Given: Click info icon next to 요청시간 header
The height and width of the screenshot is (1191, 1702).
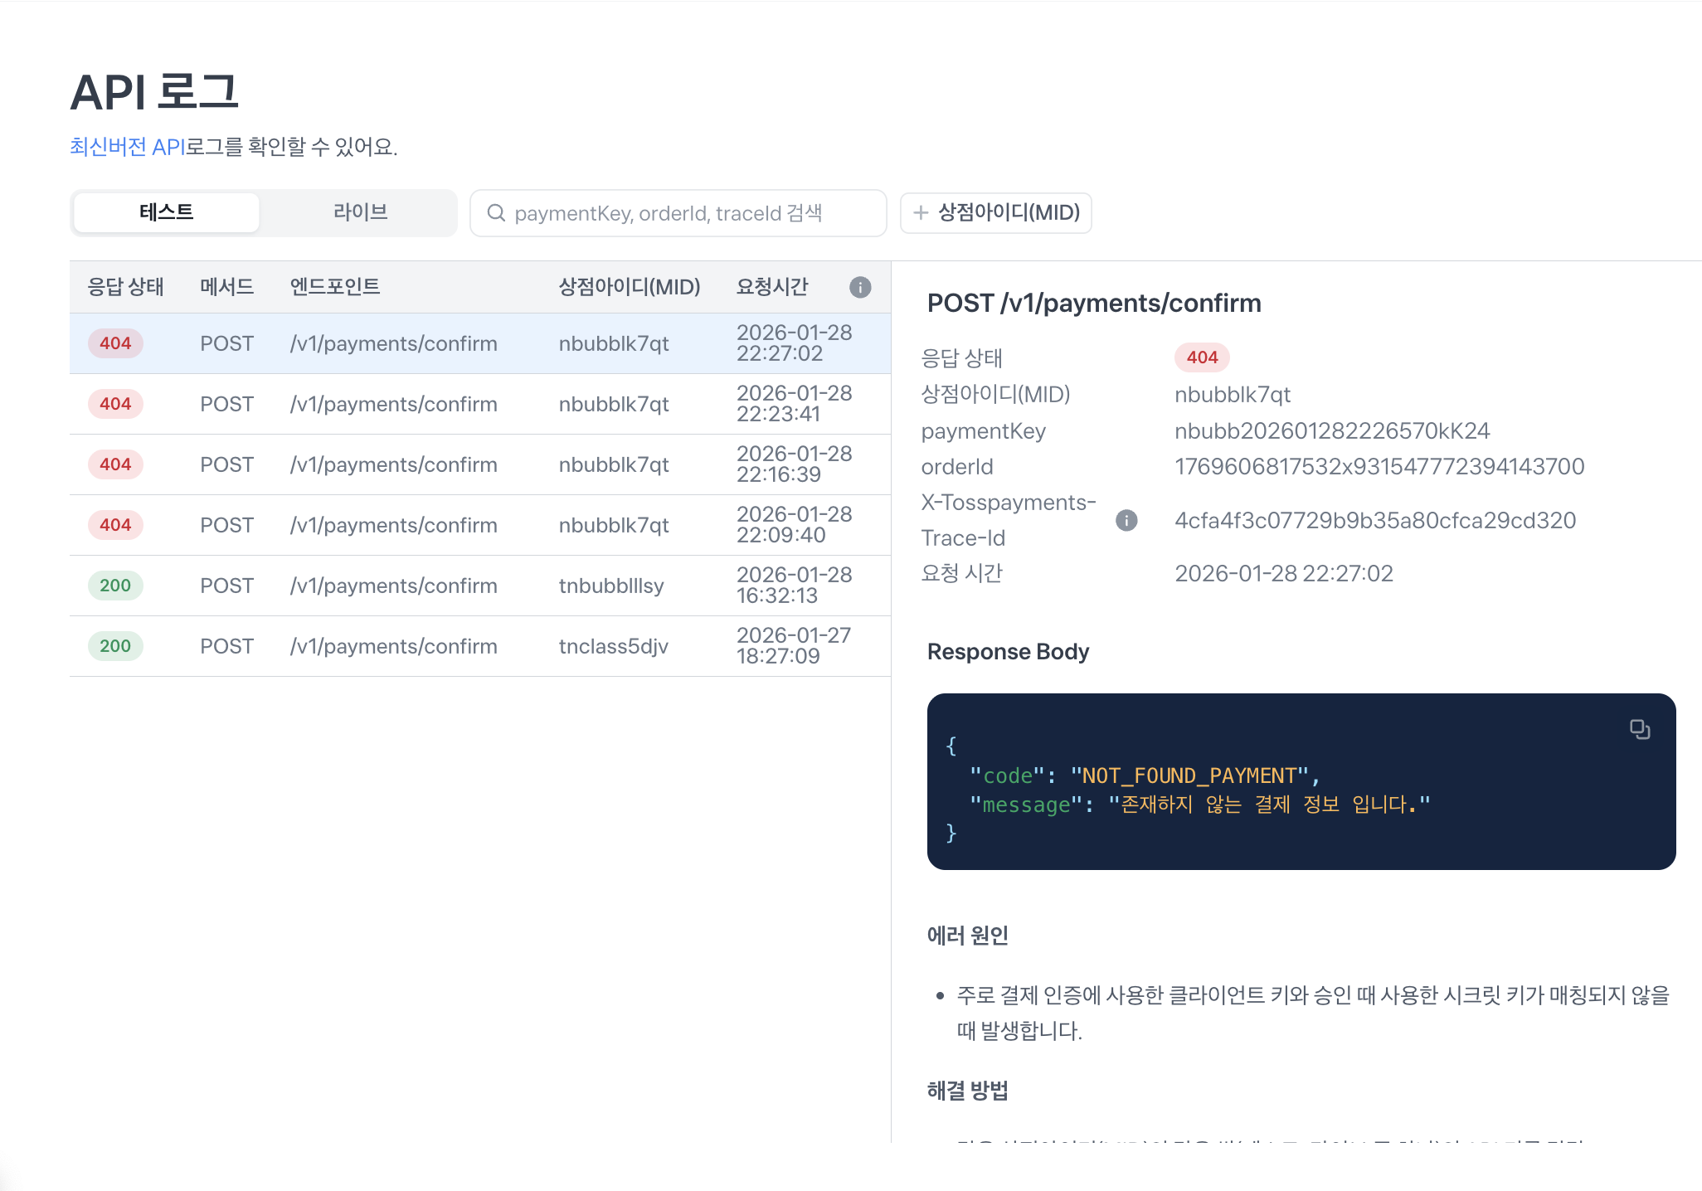Looking at the screenshot, I should [x=860, y=287].
